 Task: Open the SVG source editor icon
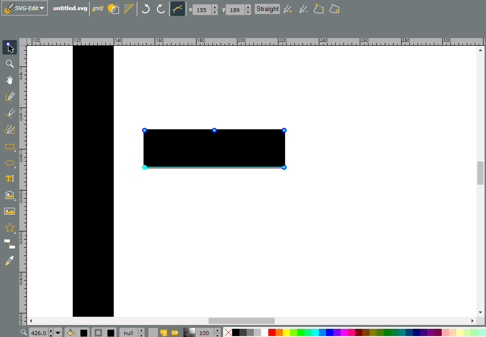[x=98, y=9]
